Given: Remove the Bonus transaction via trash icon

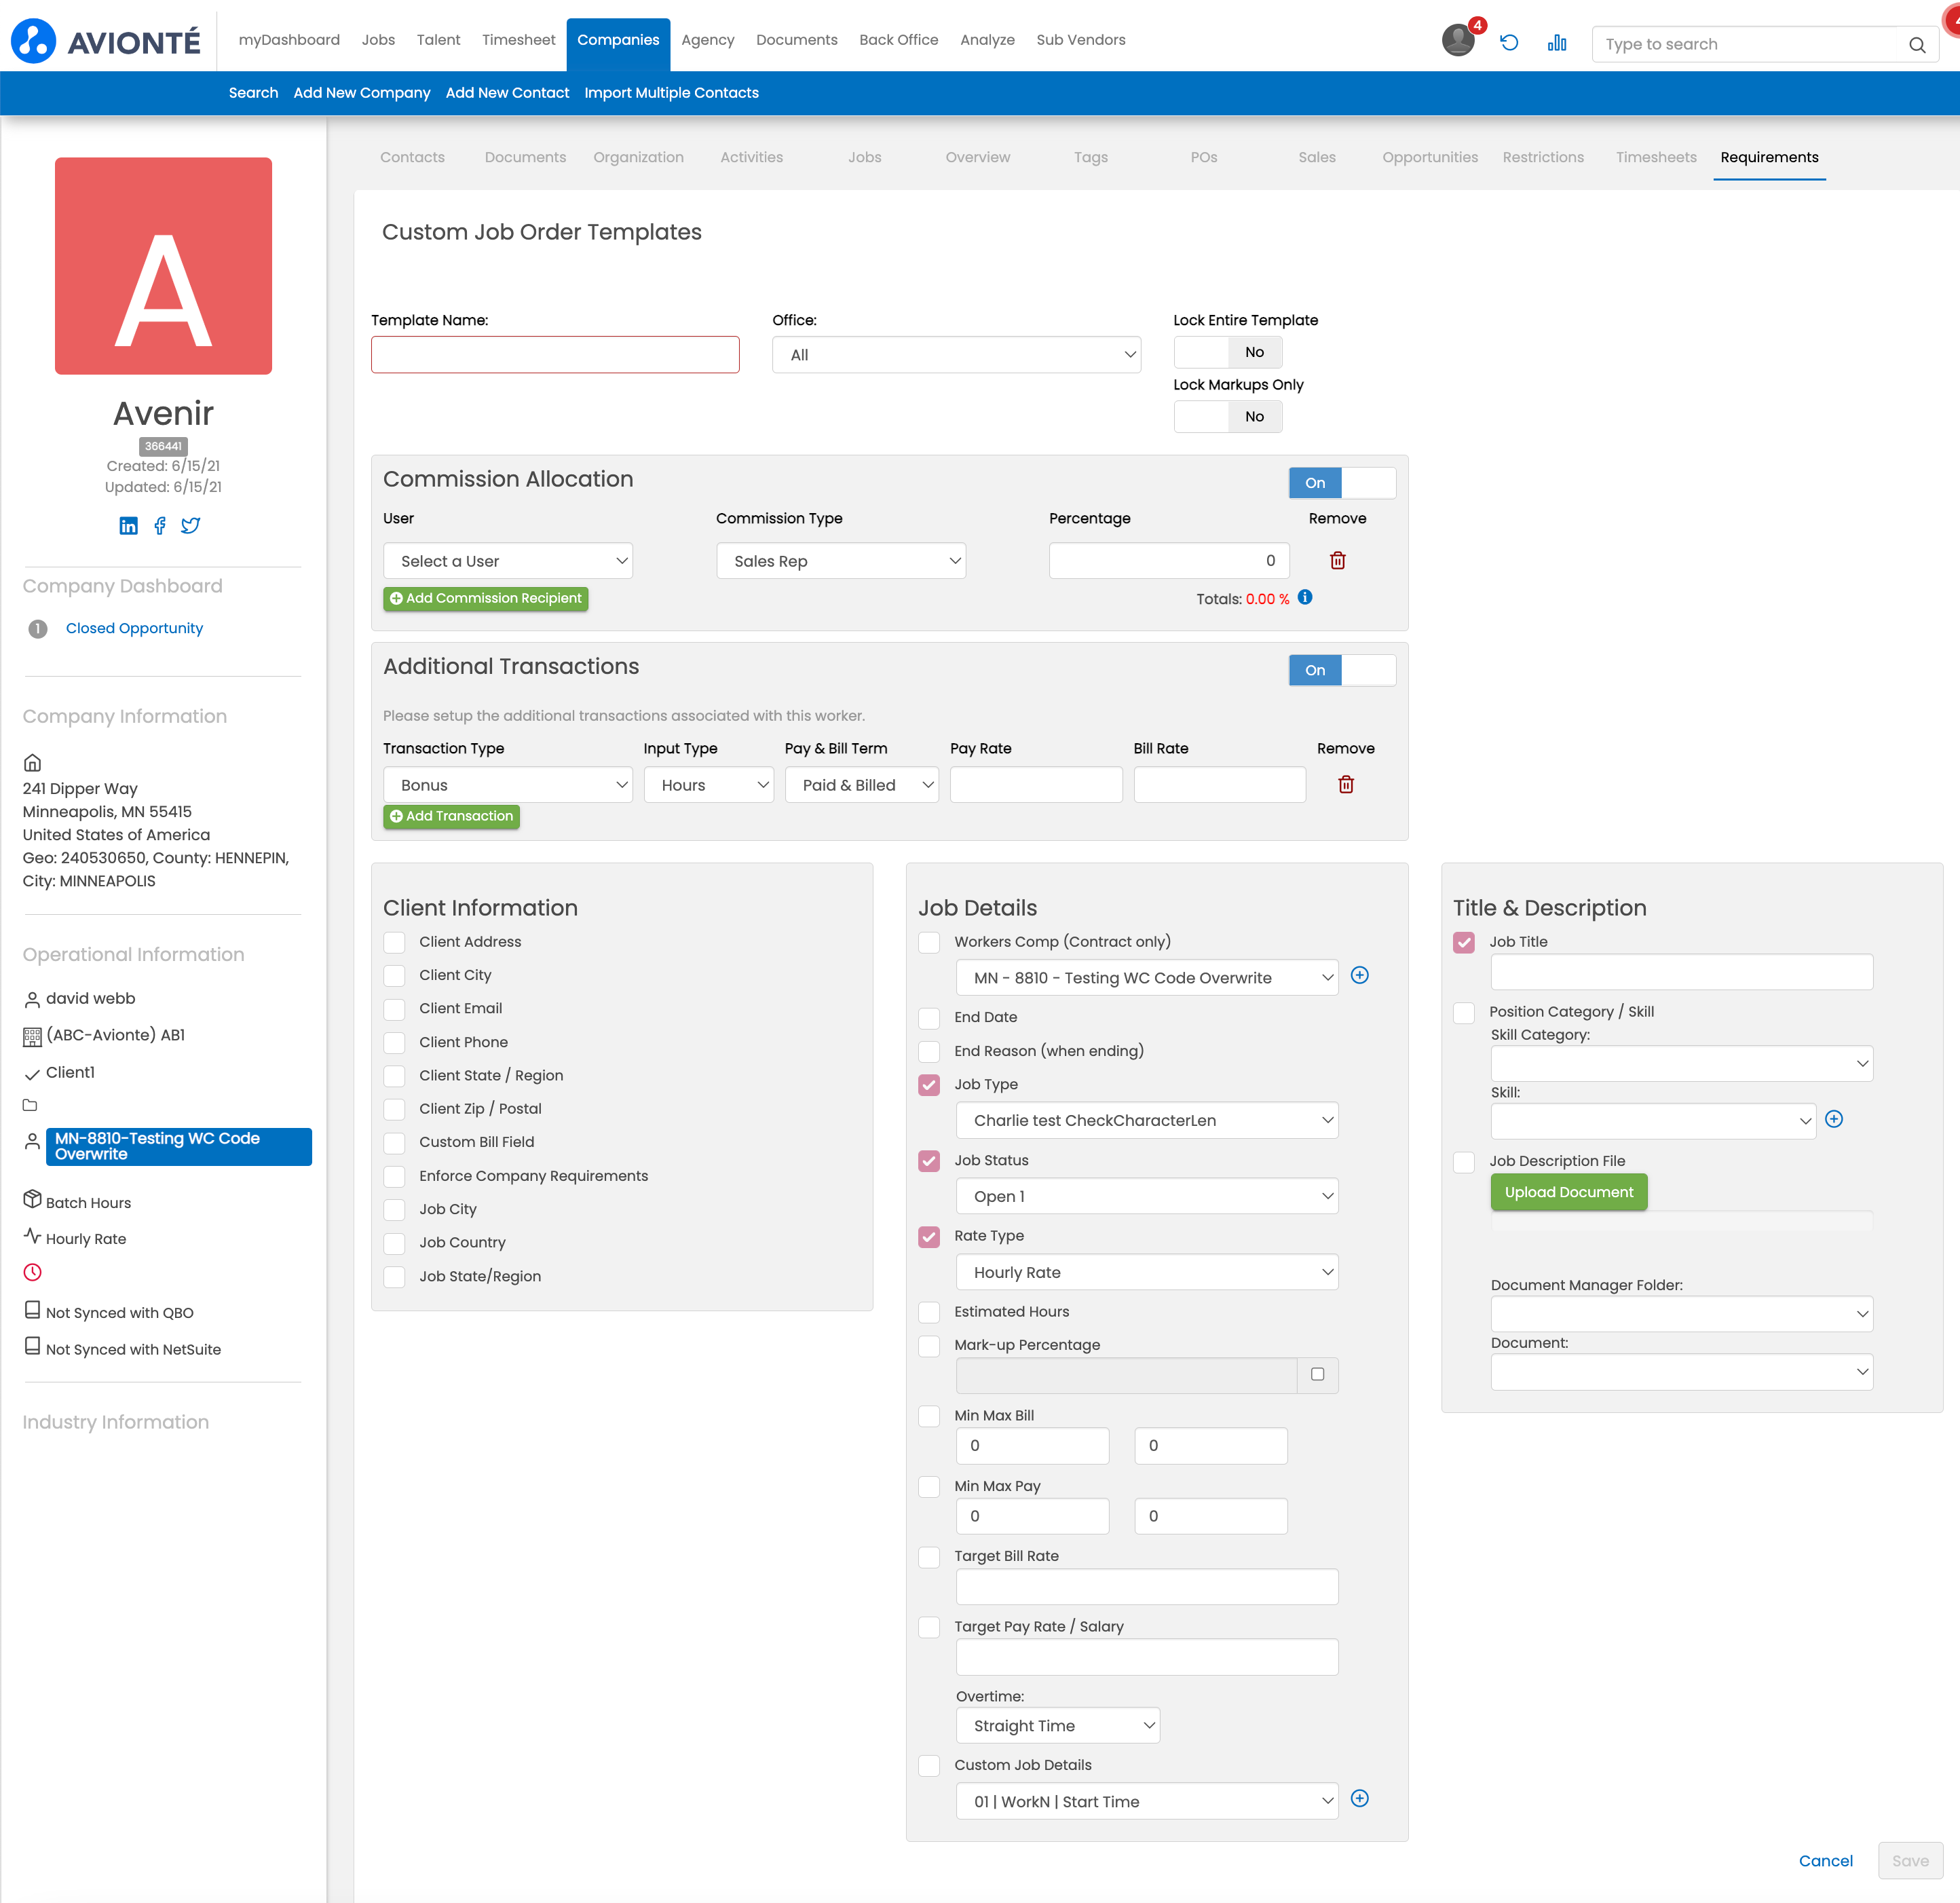Looking at the screenshot, I should (x=1345, y=785).
